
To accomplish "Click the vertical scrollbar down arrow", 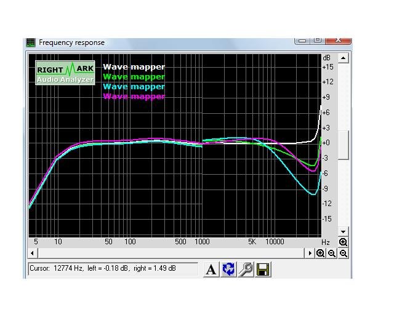I will tap(343, 231).
